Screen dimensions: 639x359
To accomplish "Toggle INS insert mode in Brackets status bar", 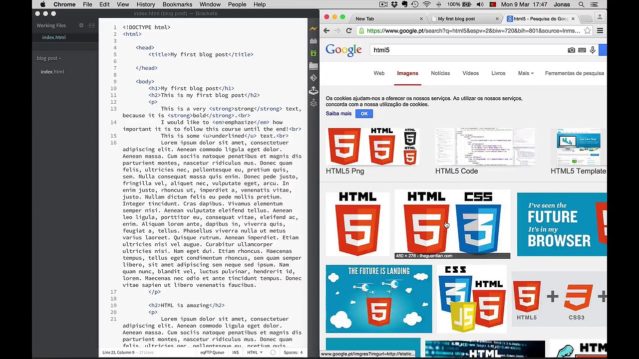I will tap(236, 353).
